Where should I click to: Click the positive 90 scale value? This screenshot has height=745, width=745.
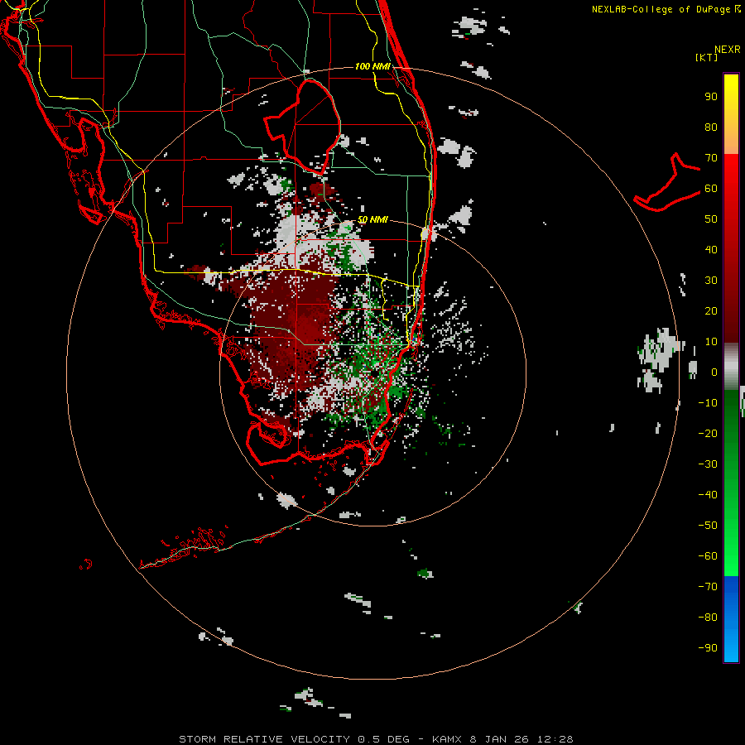point(711,97)
